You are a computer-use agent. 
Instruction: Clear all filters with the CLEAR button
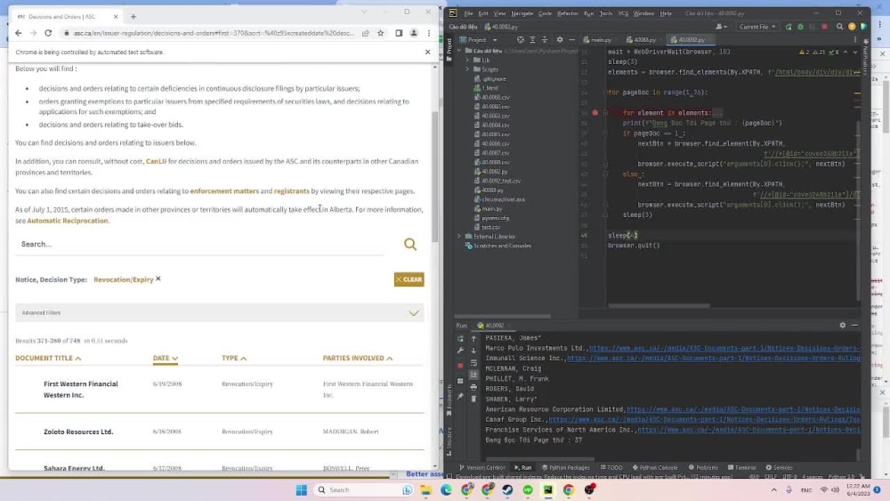[x=409, y=279]
